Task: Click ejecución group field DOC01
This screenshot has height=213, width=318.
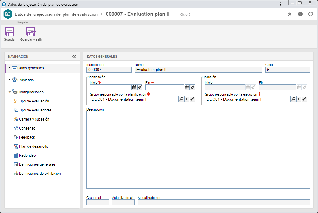Action: 248,99
